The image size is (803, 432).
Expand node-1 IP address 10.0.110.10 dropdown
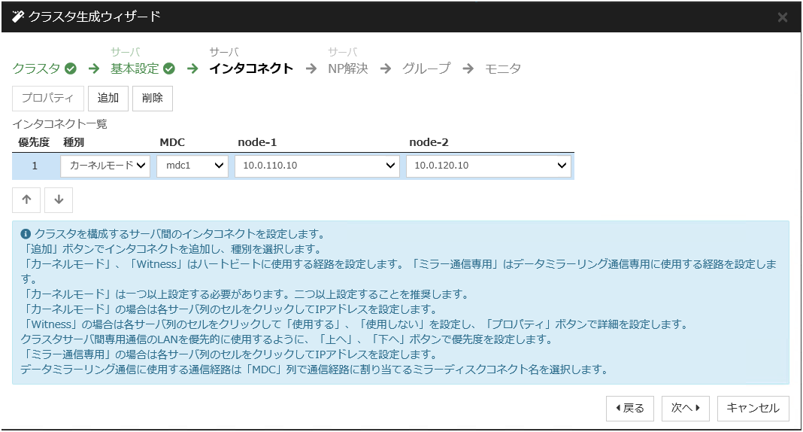(317, 166)
